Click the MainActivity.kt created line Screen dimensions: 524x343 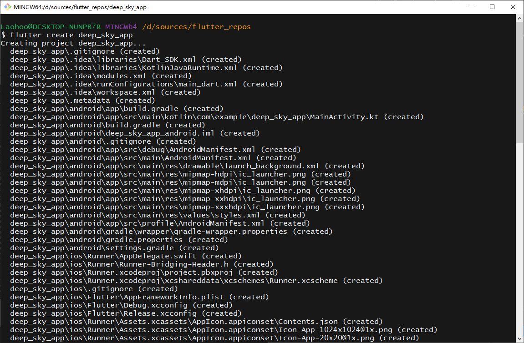[x=217, y=117]
